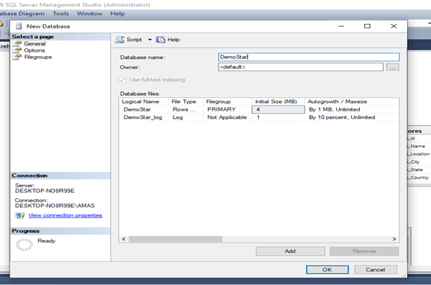Select DemoStar logical name cell
The height and width of the screenshot is (285, 431).
[x=144, y=109]
